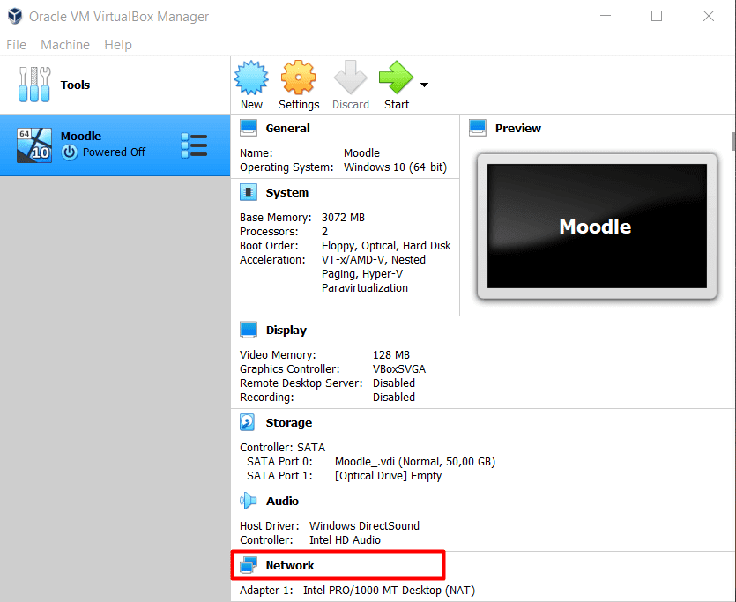Click the Display section icon

pyautogui.click(x=249, y=330)
